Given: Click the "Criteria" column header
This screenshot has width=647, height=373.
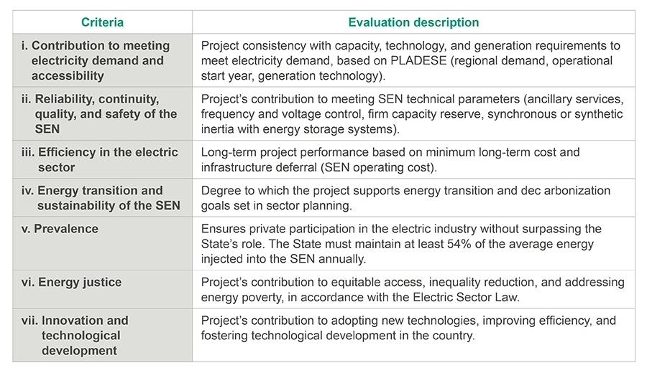Looking at the screenshot, I should point(102,22).
